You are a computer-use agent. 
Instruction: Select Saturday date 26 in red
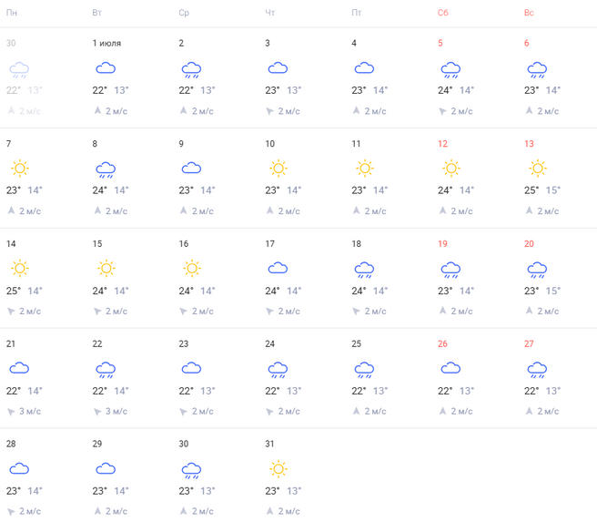[x=442, y=343]
